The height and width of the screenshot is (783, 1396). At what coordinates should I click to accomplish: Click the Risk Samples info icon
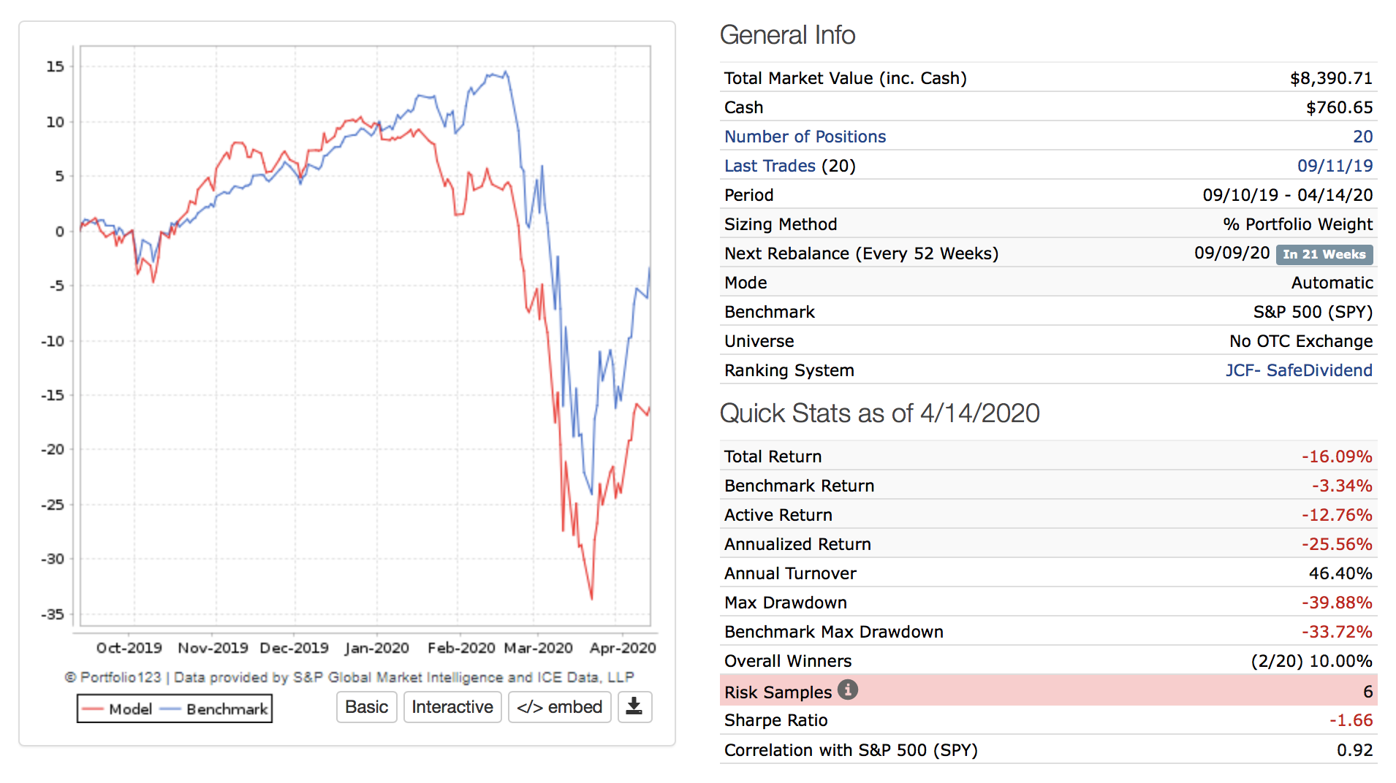(847, 690)
